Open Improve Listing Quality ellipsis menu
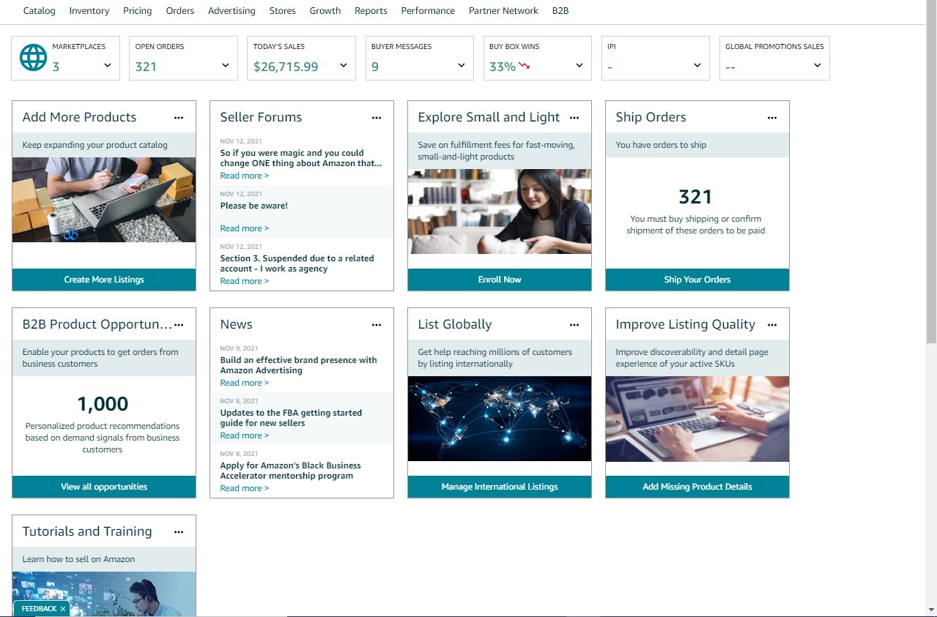 pyautogui.click(x=772, y=325)
